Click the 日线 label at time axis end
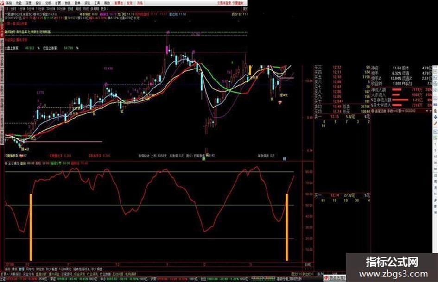438x282 pixels. click(307, 264)
